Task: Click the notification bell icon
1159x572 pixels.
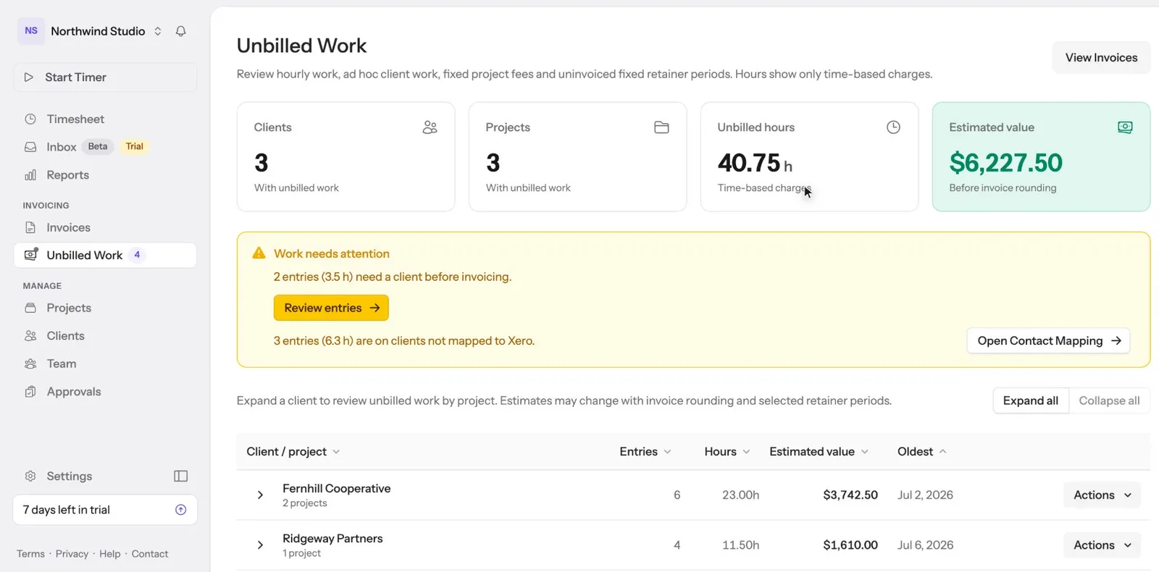Action: click(181, 31)
